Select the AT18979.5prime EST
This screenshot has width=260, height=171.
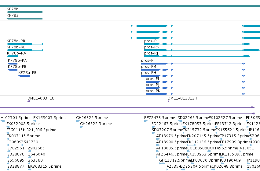coord(158,139)
